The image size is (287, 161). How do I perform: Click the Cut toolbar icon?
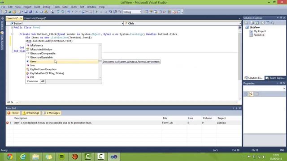(36, 12)
